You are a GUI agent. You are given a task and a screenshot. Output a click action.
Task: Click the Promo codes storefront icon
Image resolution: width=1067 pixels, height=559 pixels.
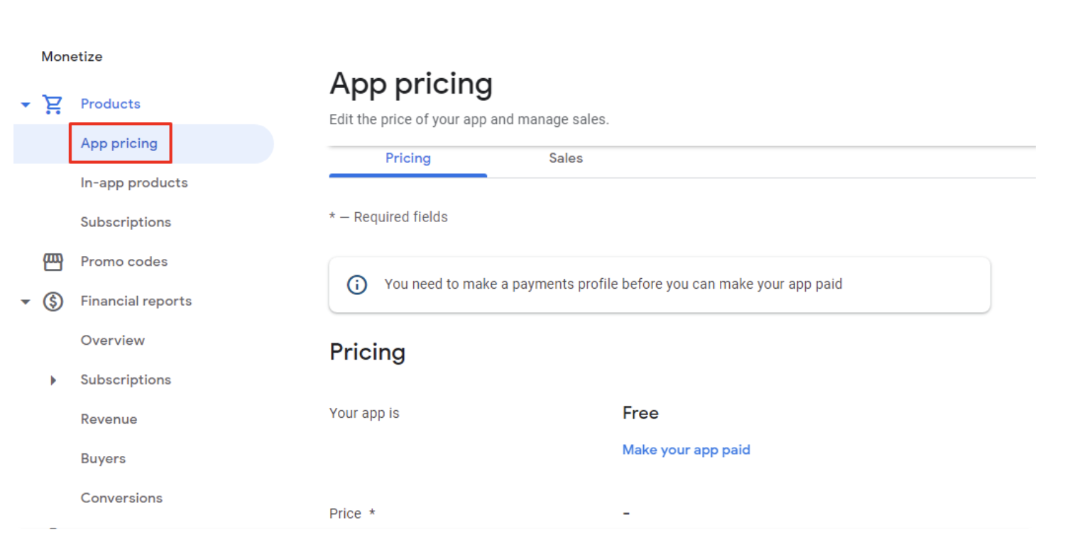(x=53, y=262)
